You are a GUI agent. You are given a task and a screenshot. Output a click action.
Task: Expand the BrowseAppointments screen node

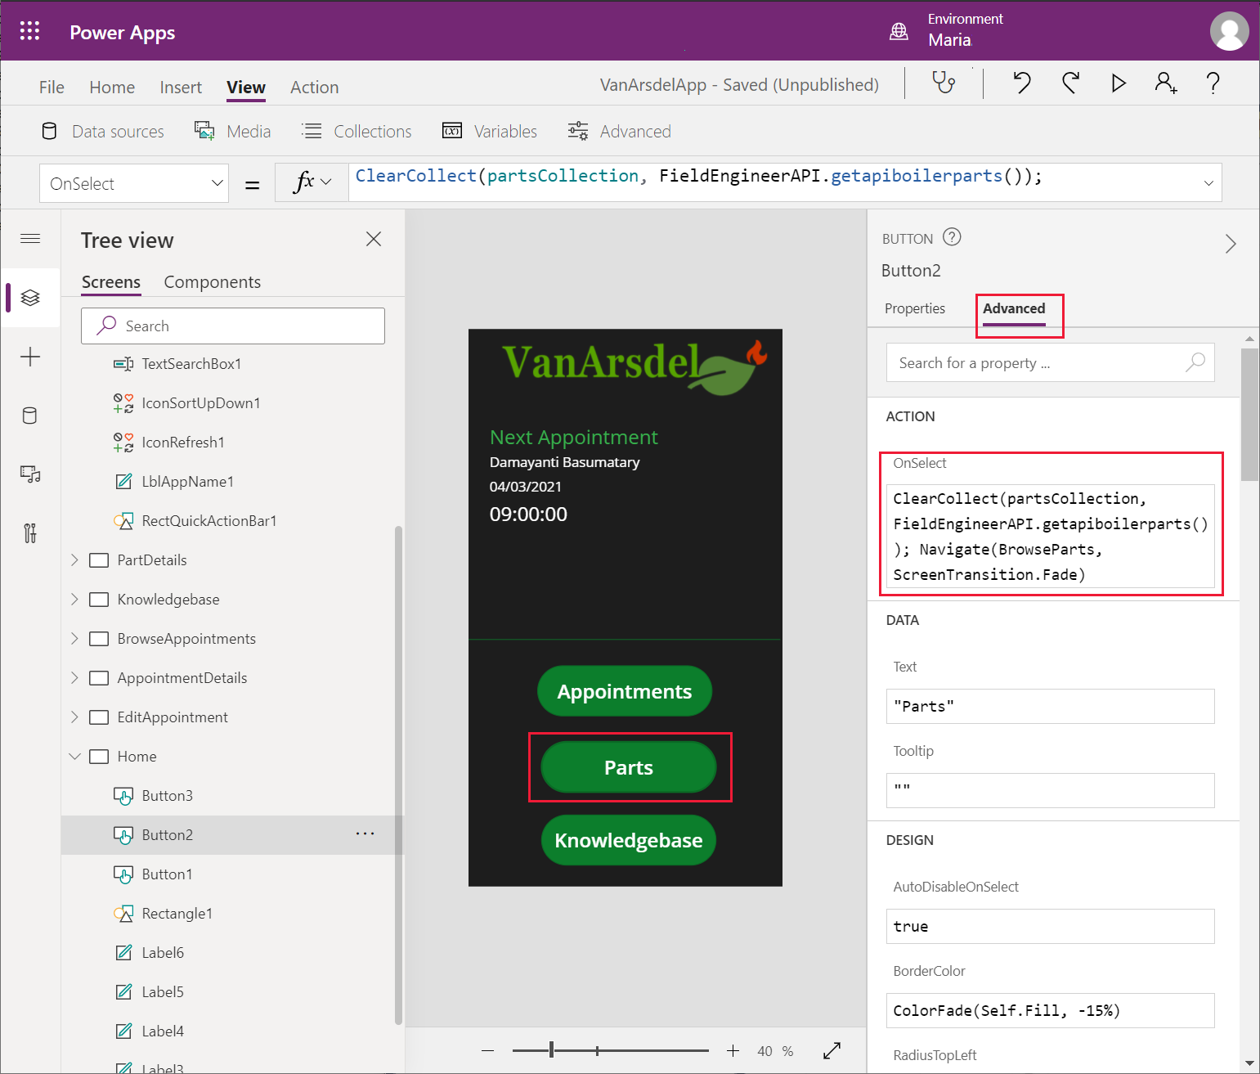point(74,638)
